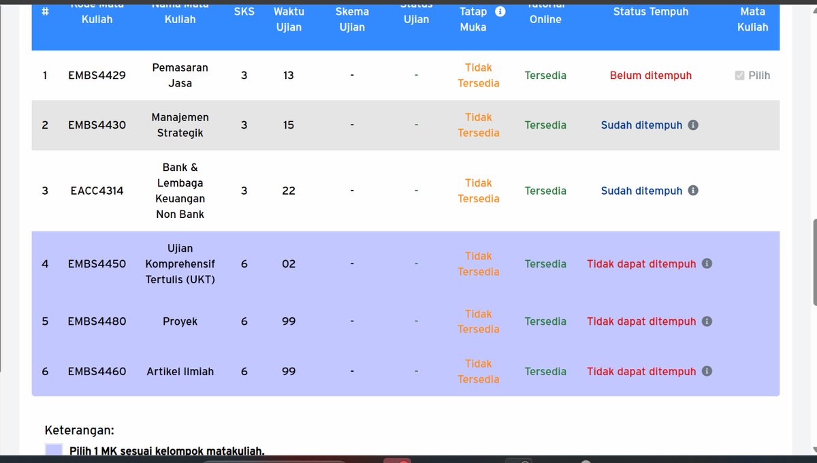Click the Status Tempuh column header
This screenshot has width=817, height=463.
[x=651, y=12]
